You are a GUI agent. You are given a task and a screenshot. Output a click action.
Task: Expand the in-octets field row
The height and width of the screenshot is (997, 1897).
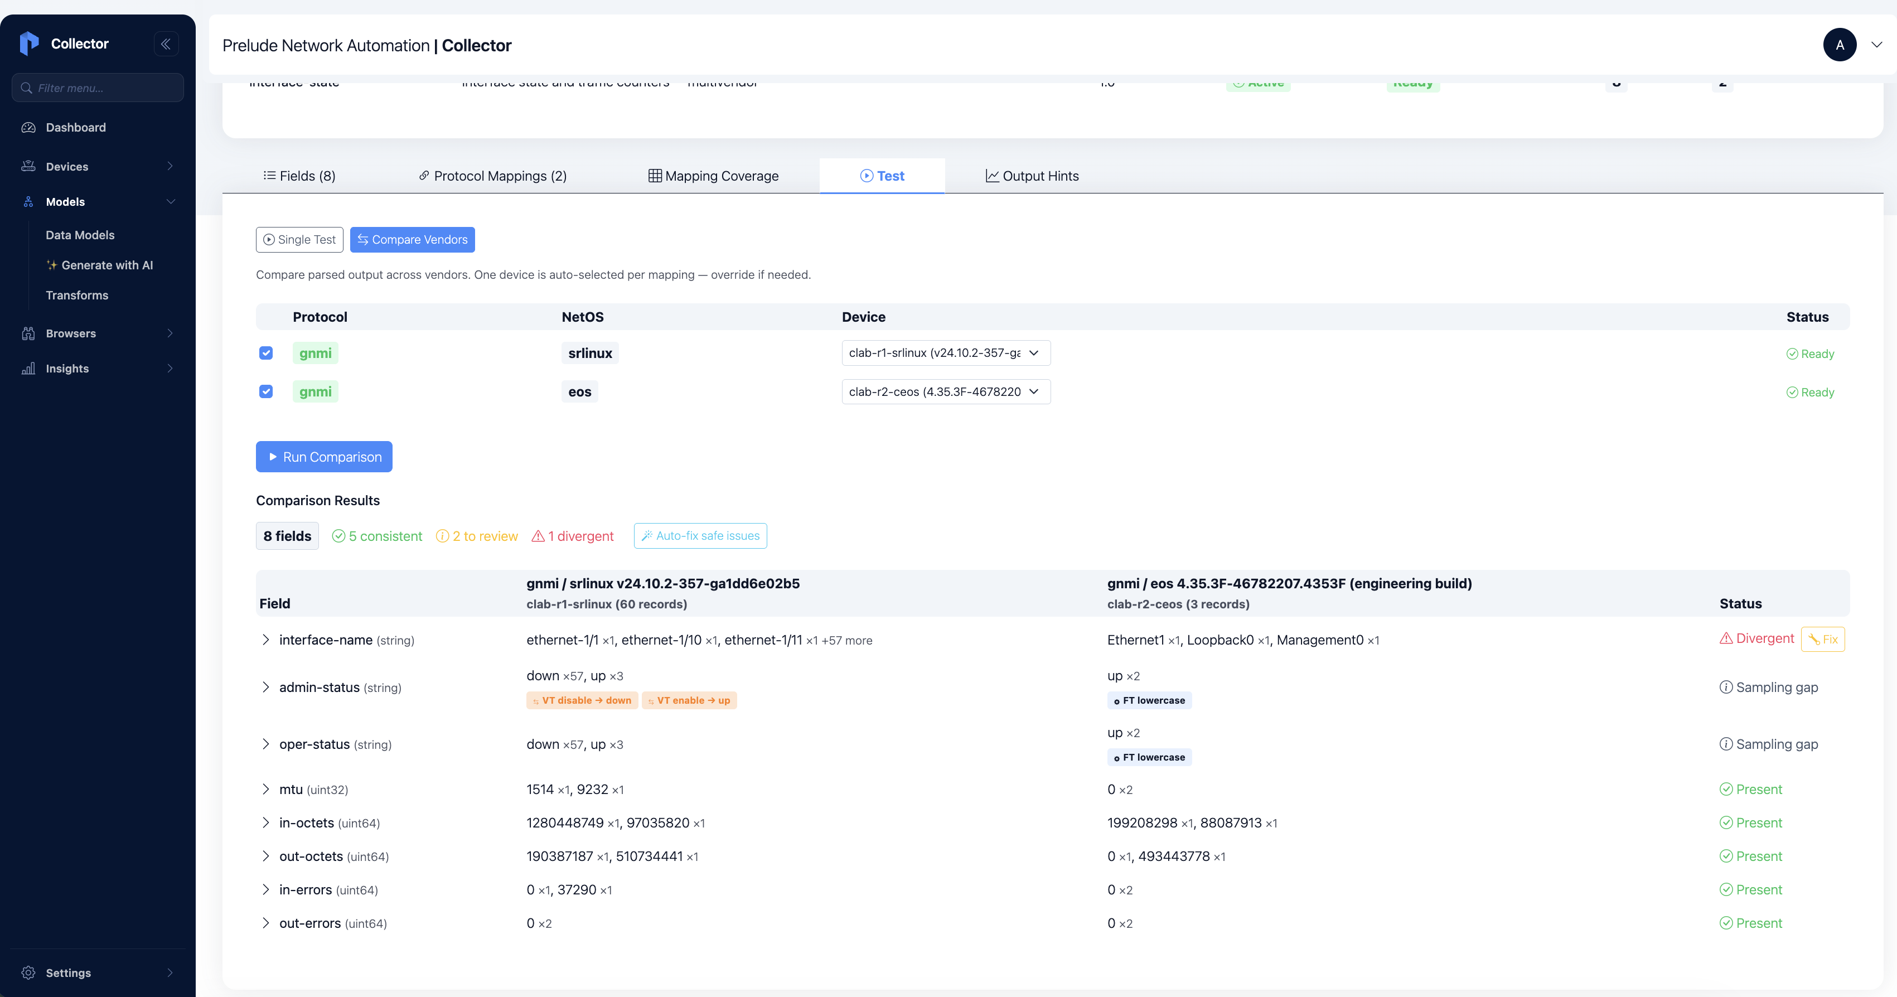click(x=266, y=822)
